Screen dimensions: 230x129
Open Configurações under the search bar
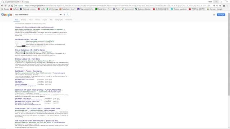[x=59, y=20]
